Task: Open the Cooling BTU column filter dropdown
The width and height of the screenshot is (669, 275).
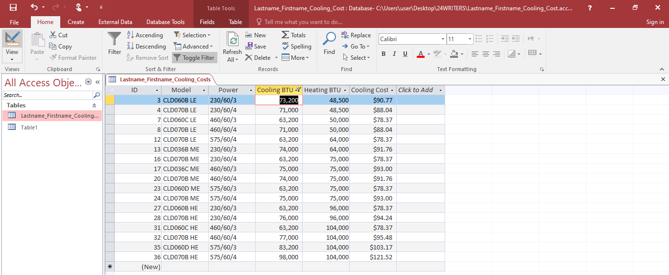Action: (298, 90)
